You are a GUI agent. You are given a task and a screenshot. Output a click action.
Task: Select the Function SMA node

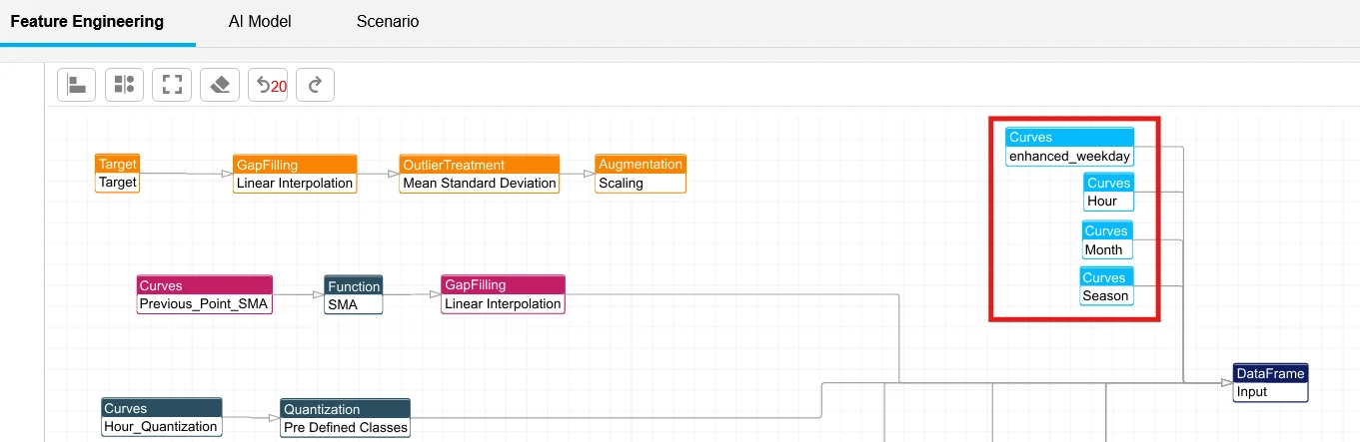(354, 294)
